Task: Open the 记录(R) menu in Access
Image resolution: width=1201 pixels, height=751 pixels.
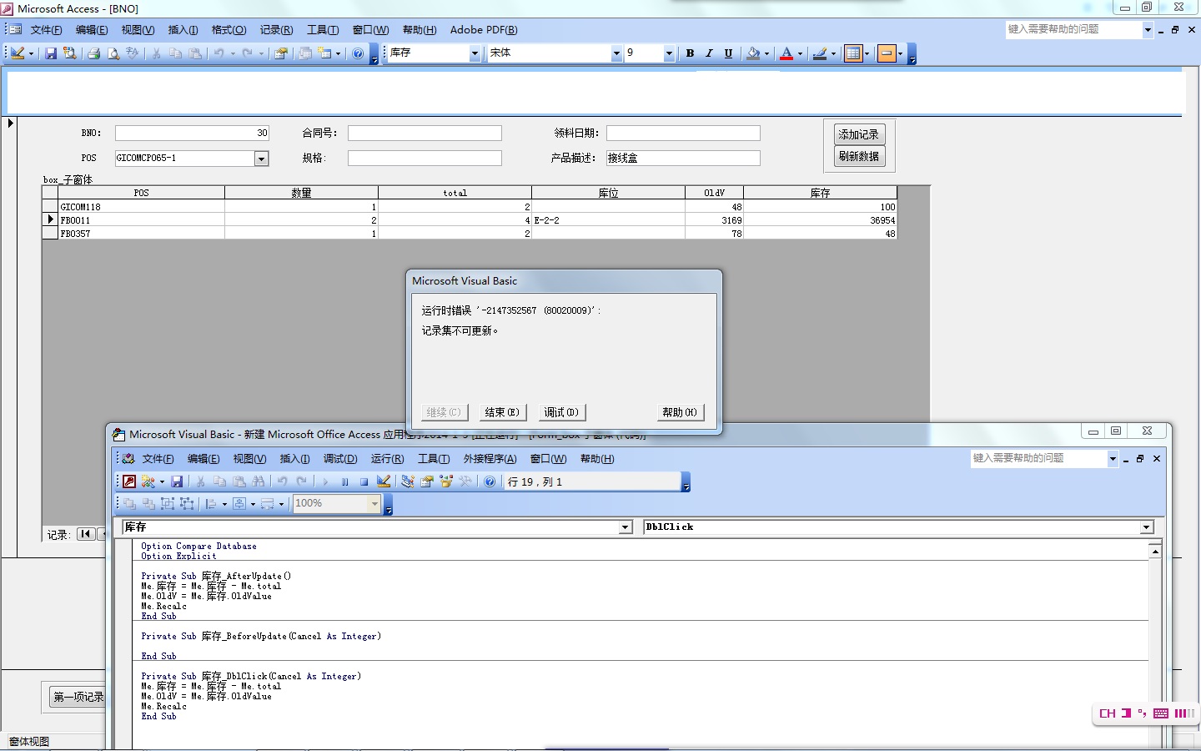Action: [276, 30]
